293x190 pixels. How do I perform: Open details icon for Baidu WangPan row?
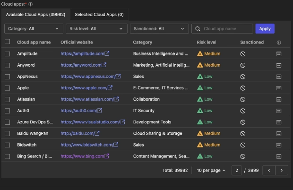pyautogui.click(x=279, y=134)
